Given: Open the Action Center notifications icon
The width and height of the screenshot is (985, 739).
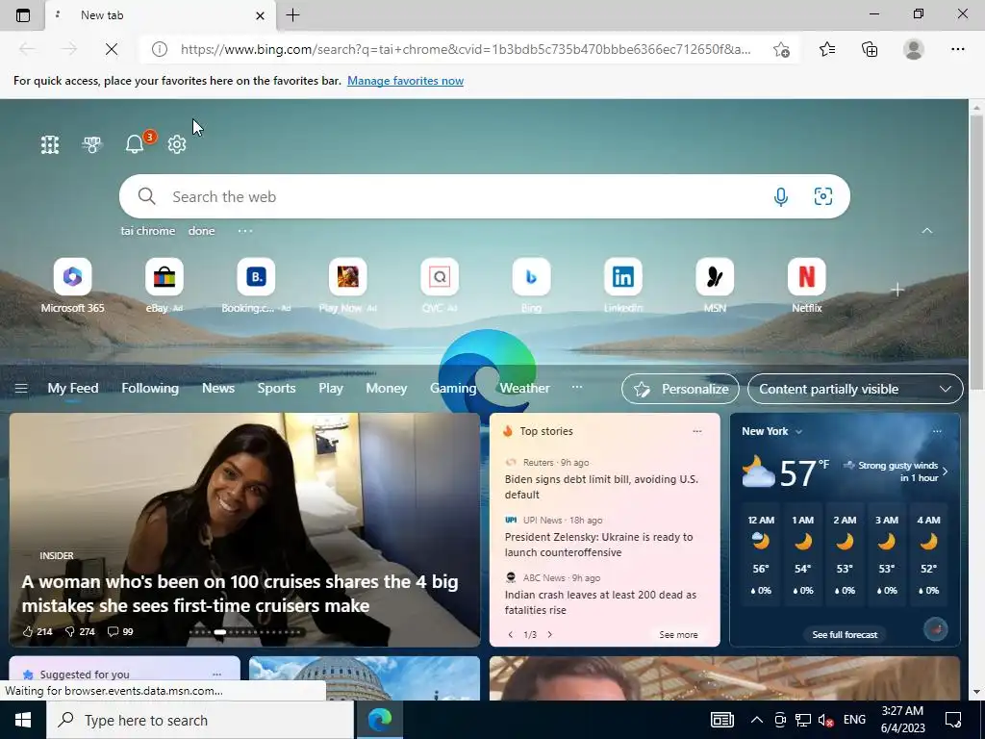Looking at the screenshot, I should 953,720.
